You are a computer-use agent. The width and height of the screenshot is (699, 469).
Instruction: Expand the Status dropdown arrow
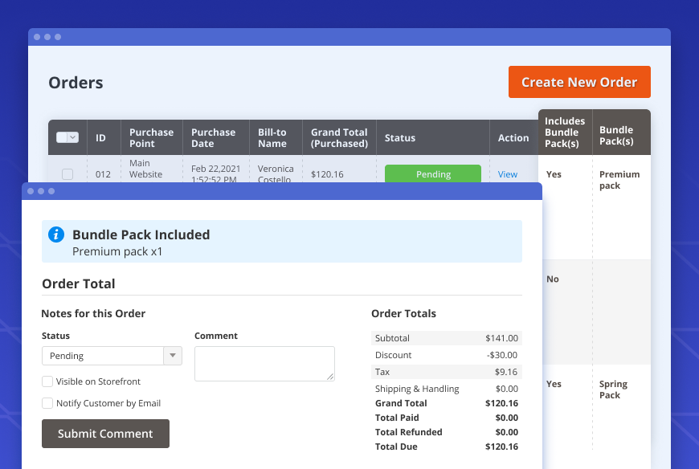[173, 356]
